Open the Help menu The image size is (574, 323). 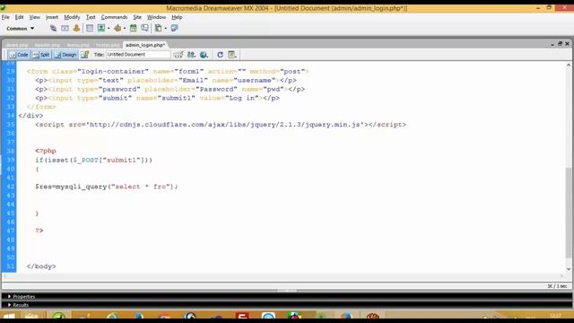pyautogui.click(x=177, y=17)
